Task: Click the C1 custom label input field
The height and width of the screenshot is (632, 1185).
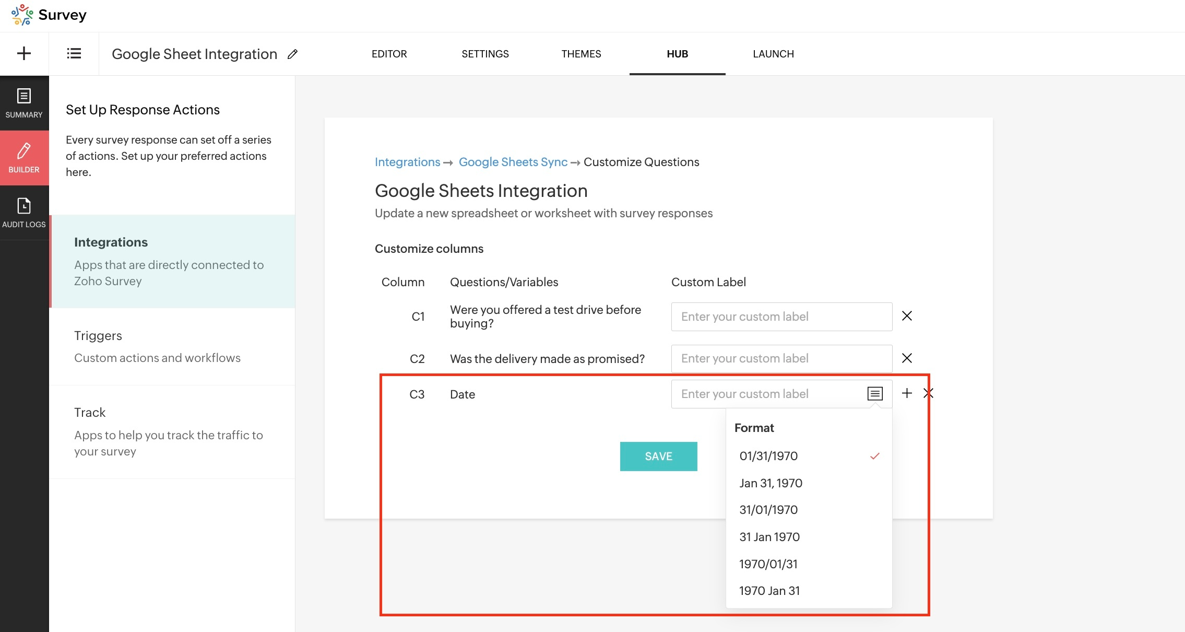Action: click(x=781, y=317)
